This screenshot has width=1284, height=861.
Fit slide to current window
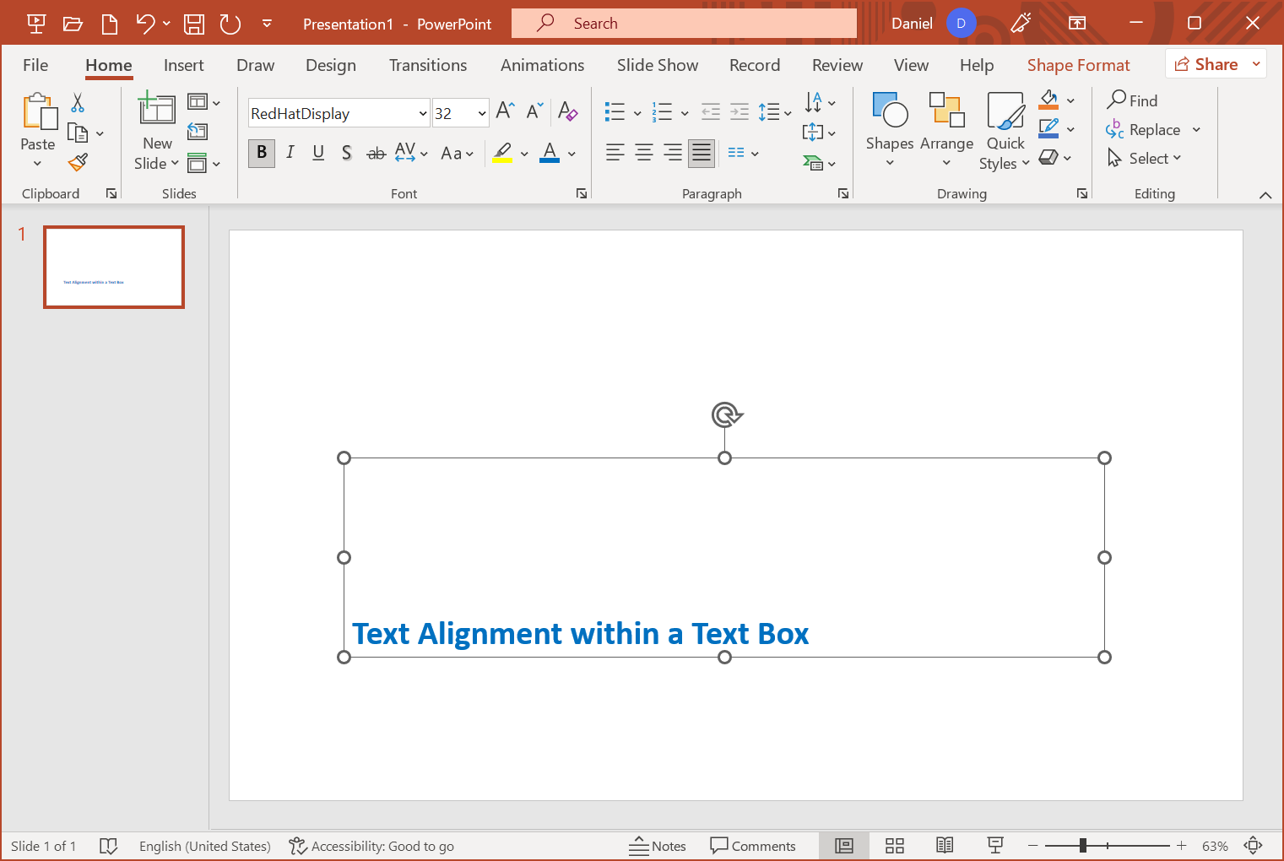click(1254, 846)
